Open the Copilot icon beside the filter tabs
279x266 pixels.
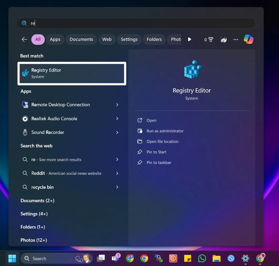click(x=248, y=39)
